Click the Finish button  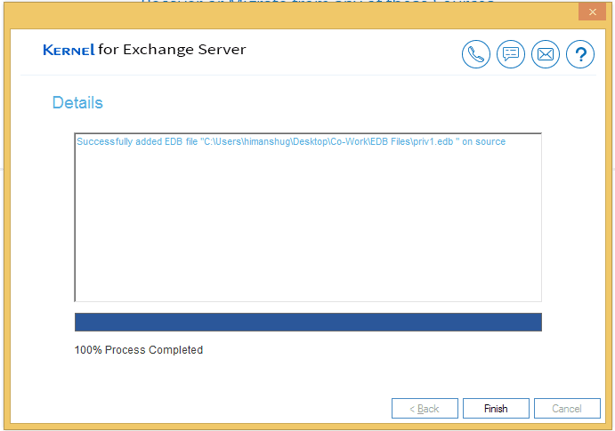pyautogui.click(x=496, y=408)
